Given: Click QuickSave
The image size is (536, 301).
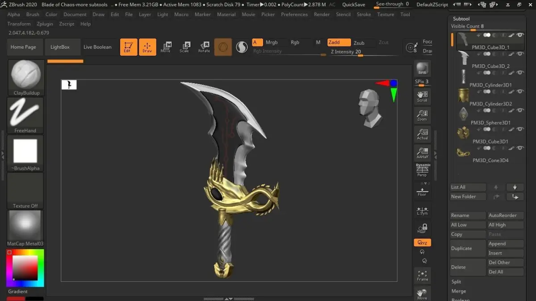Looking at the screenshot, I should (353, 4).
